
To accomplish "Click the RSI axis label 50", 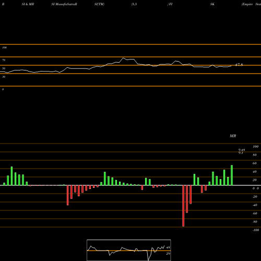I will point(4,68).
